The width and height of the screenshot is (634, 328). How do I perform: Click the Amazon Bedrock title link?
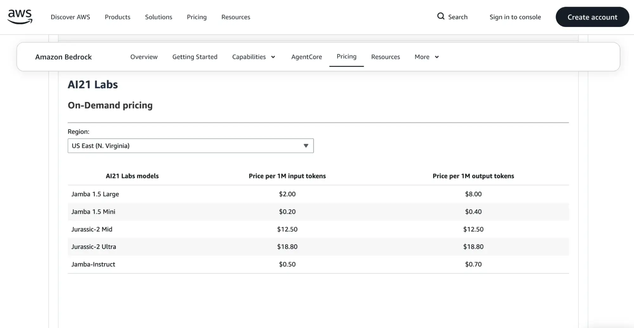point(63,57)
